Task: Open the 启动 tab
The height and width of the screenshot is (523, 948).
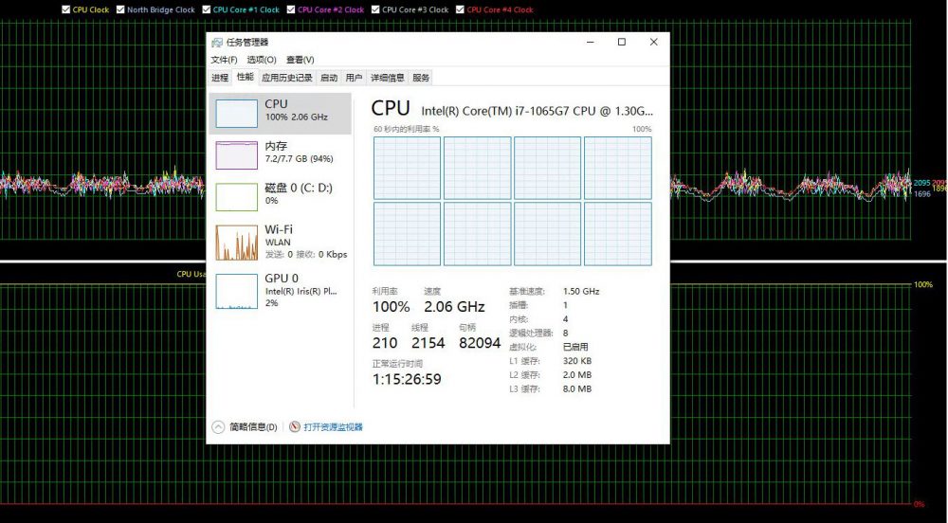Action: click(x=329, y=78)
